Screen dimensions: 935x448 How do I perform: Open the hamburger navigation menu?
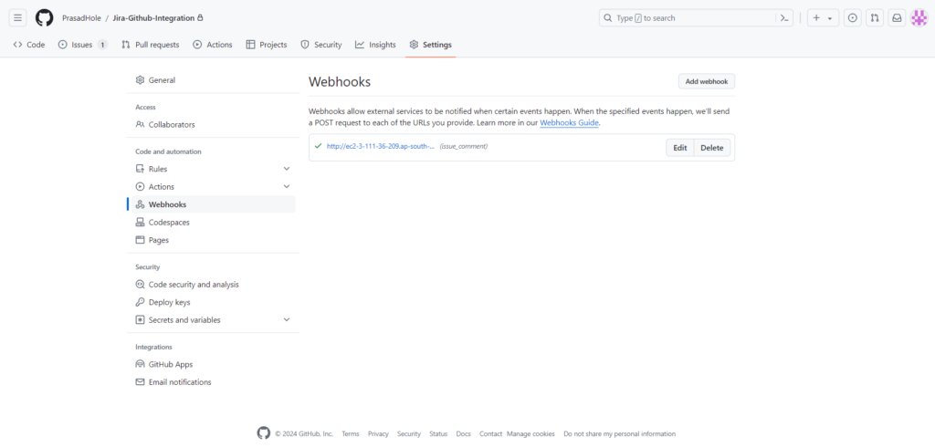pyautogui.click(x=18, y=18)
